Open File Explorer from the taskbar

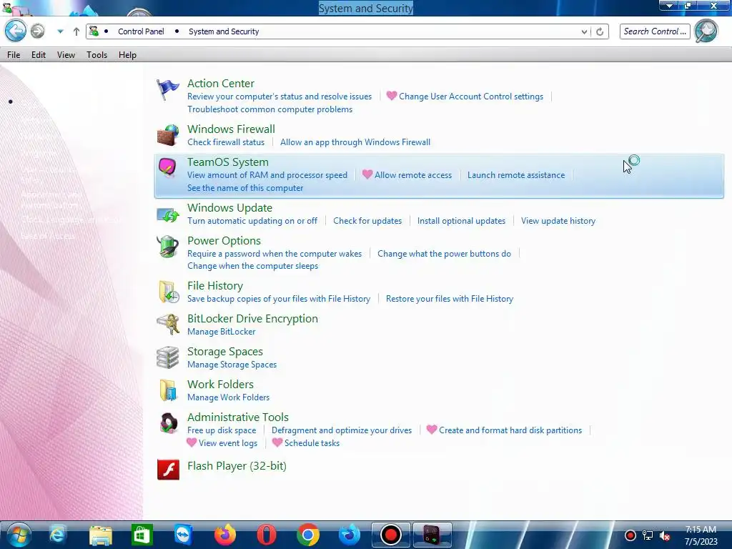(x=100, y=535)
